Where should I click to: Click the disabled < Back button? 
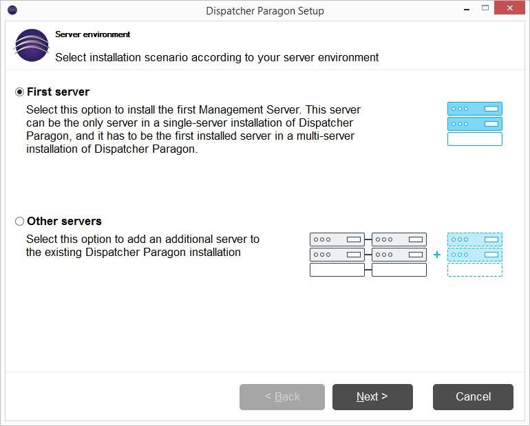(282, 397)
